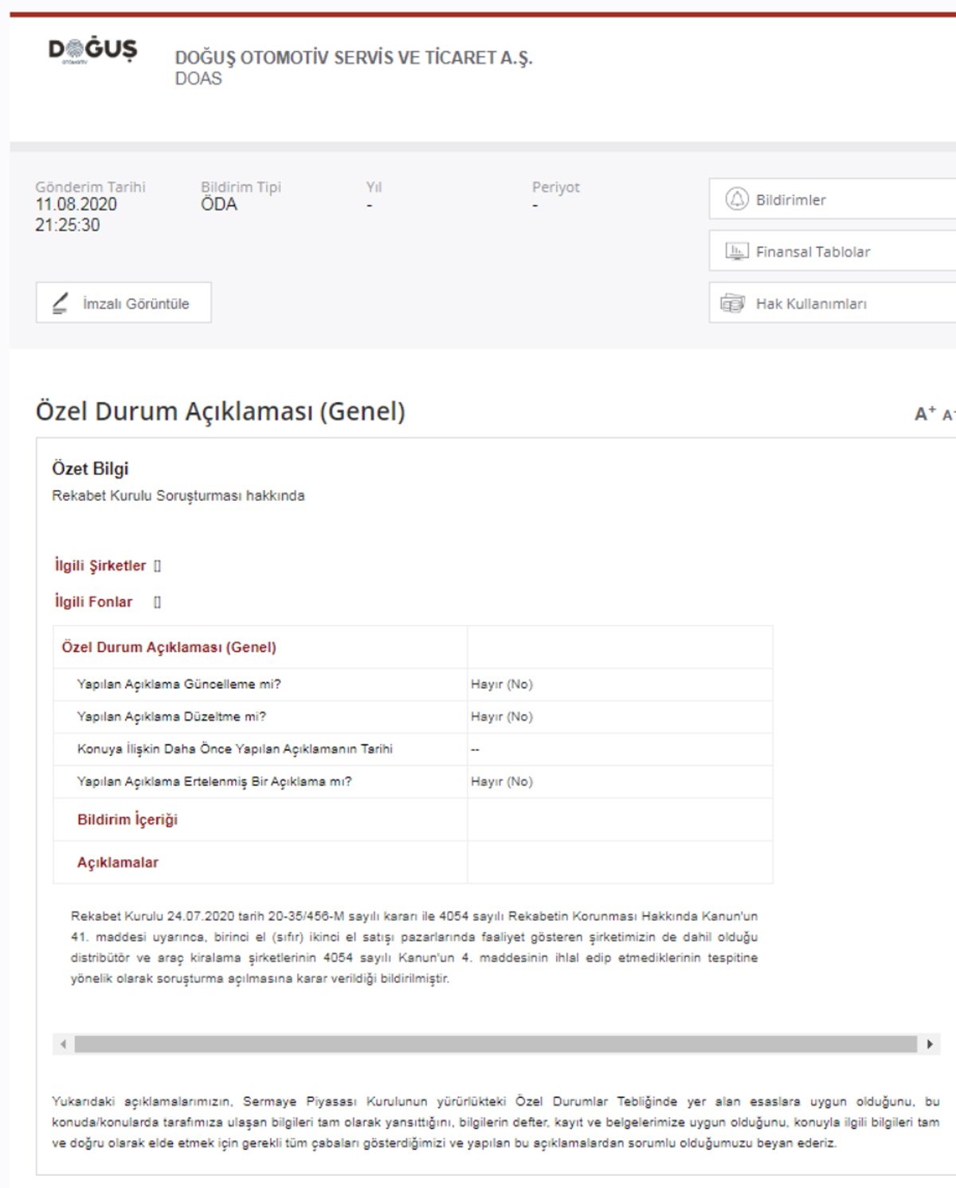Image resolution: width=956 pixels, height=1188 pixels.
Task: Click the Doğuş company logo
Action: [x=93, y=51]
